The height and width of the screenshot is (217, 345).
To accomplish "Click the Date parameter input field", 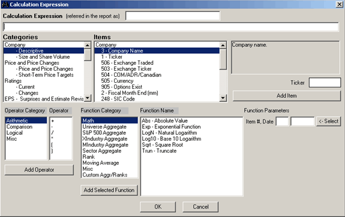I will tap(302, 122).
